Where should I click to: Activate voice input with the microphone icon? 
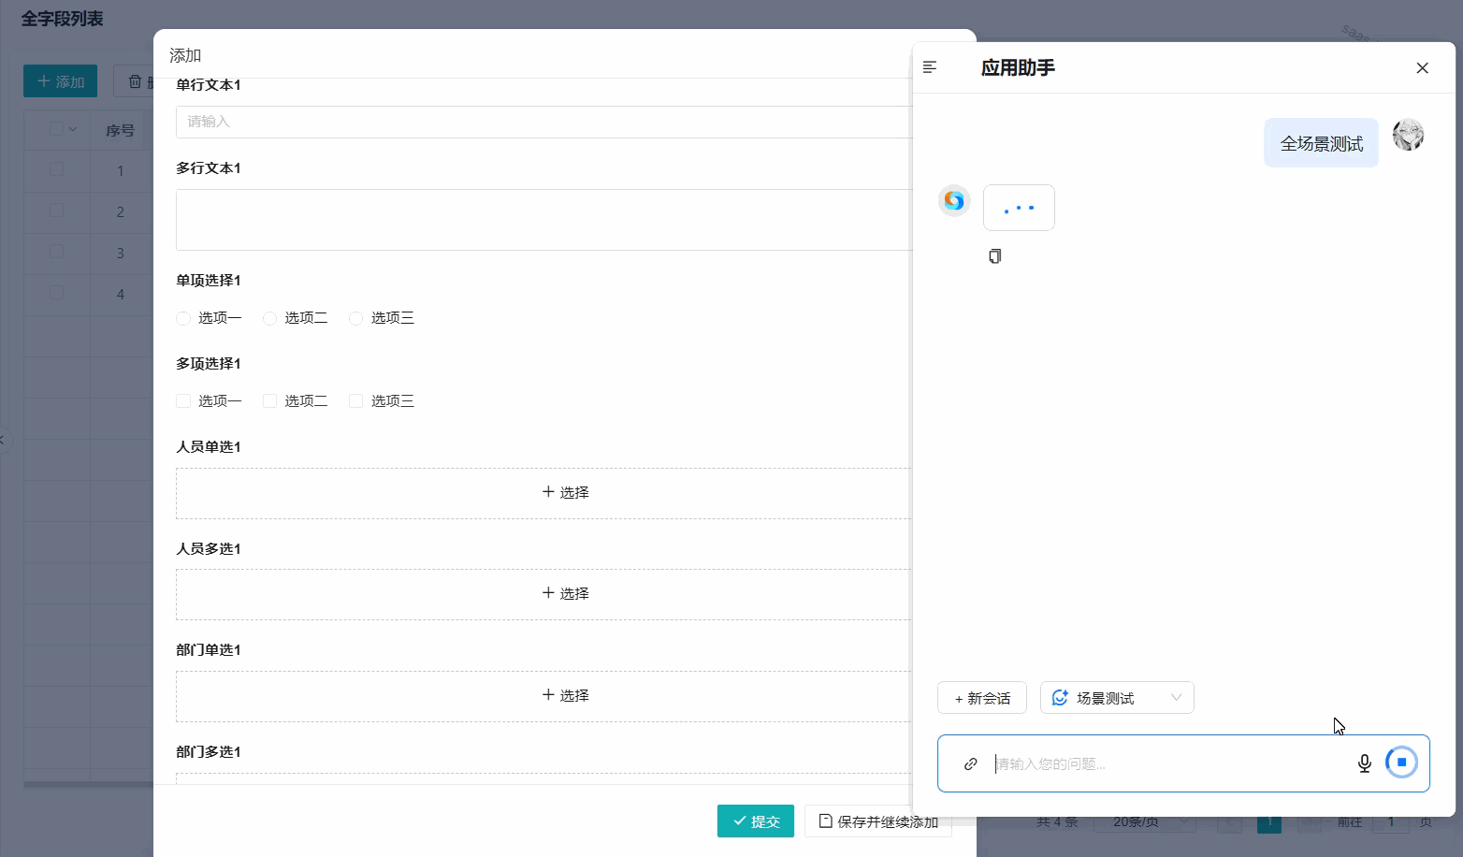pyautogui.click(x=1364, y=763)
